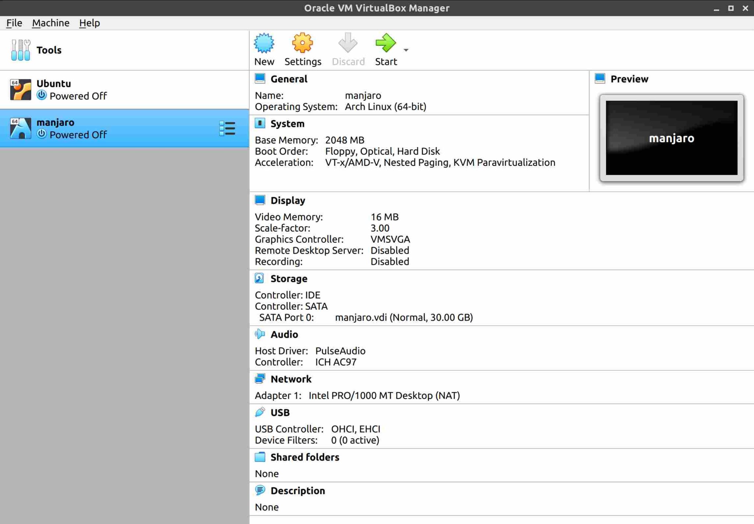754x524 pixels.
Task: Open the Machine menu
Action: point(50,23)
